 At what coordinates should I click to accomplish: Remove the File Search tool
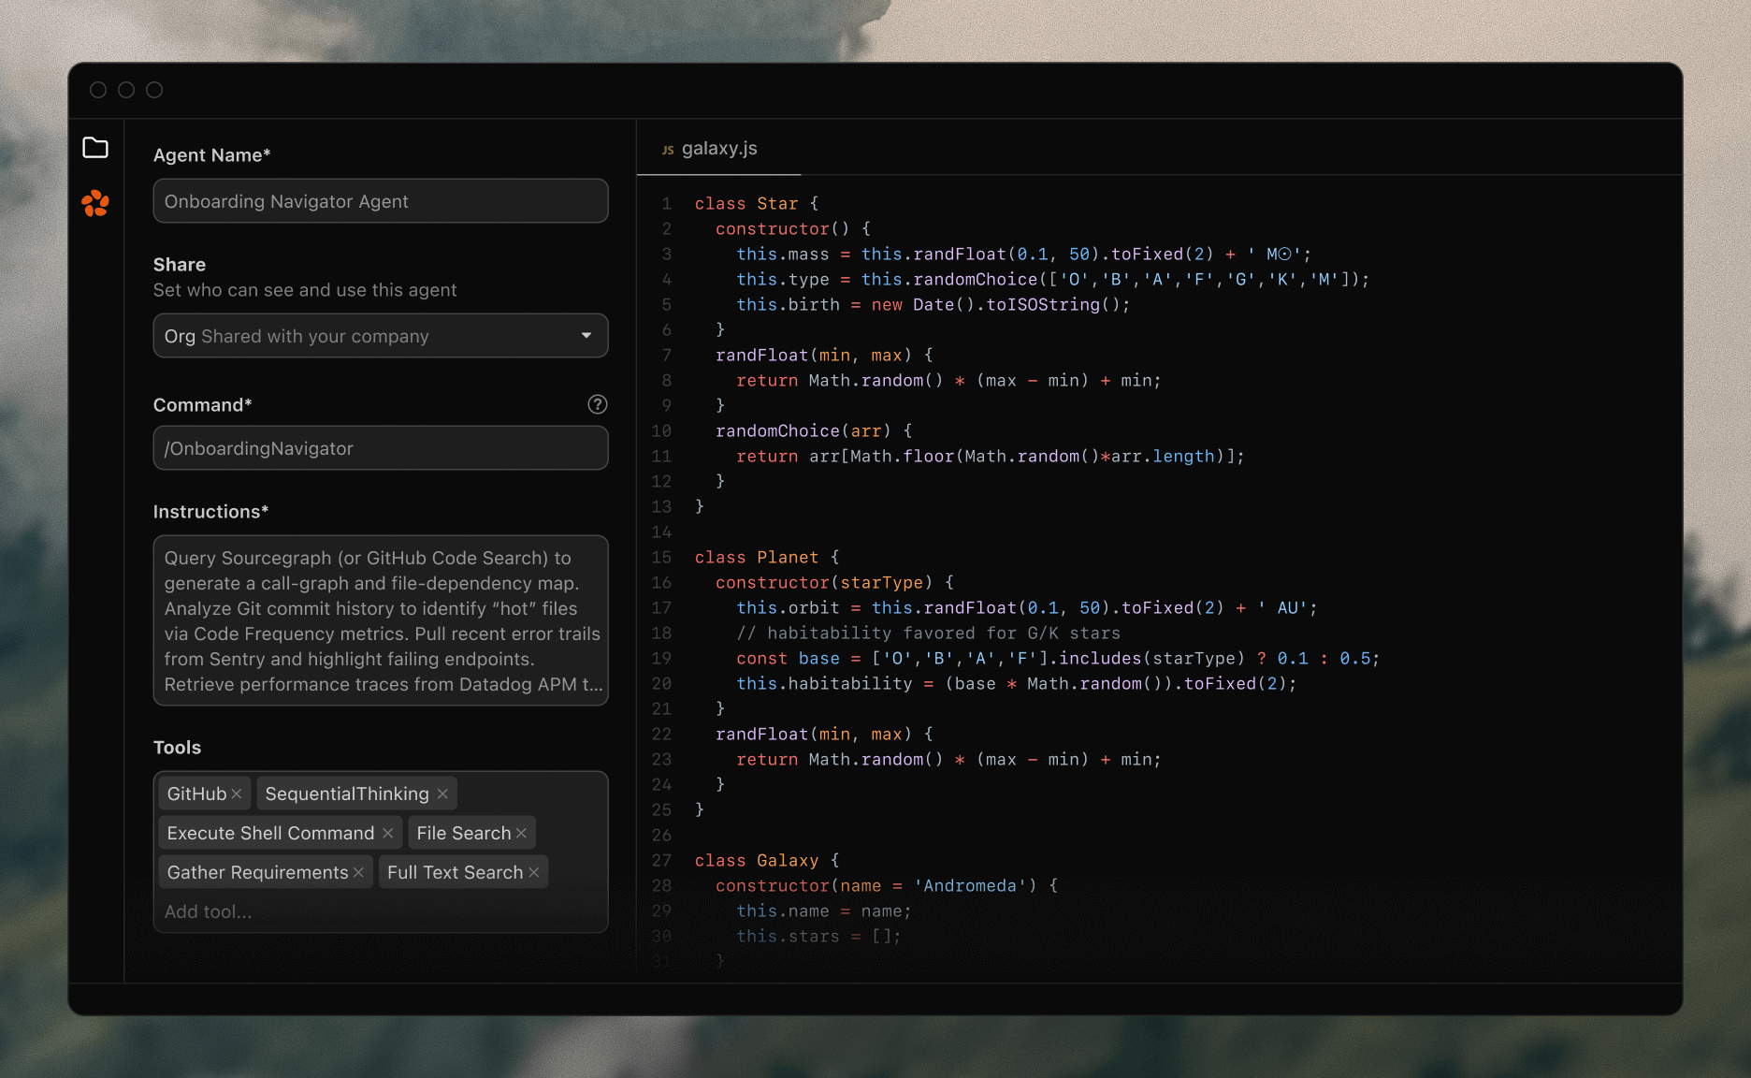[x=521, y=833]
